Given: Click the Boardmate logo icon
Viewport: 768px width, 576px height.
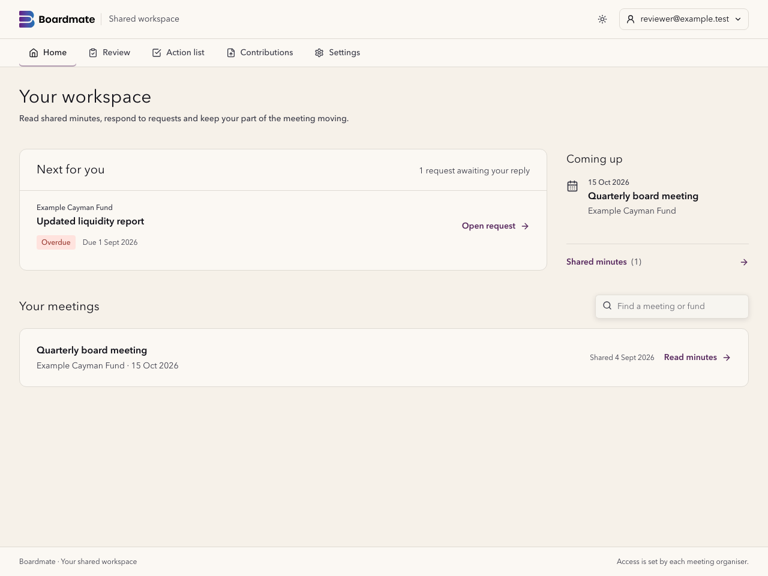Looking at the screenshot, I should 26,19.
